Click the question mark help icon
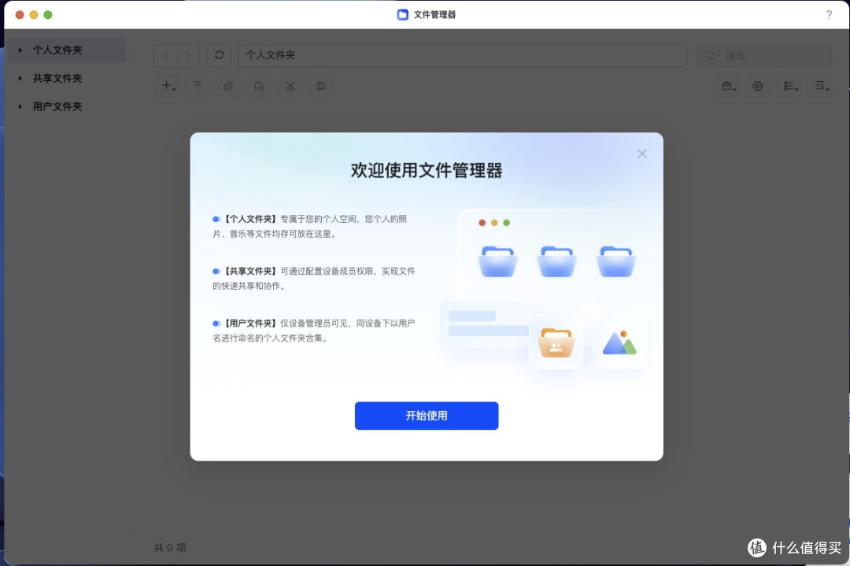850x566 pixels. click(x=829, y=15)
